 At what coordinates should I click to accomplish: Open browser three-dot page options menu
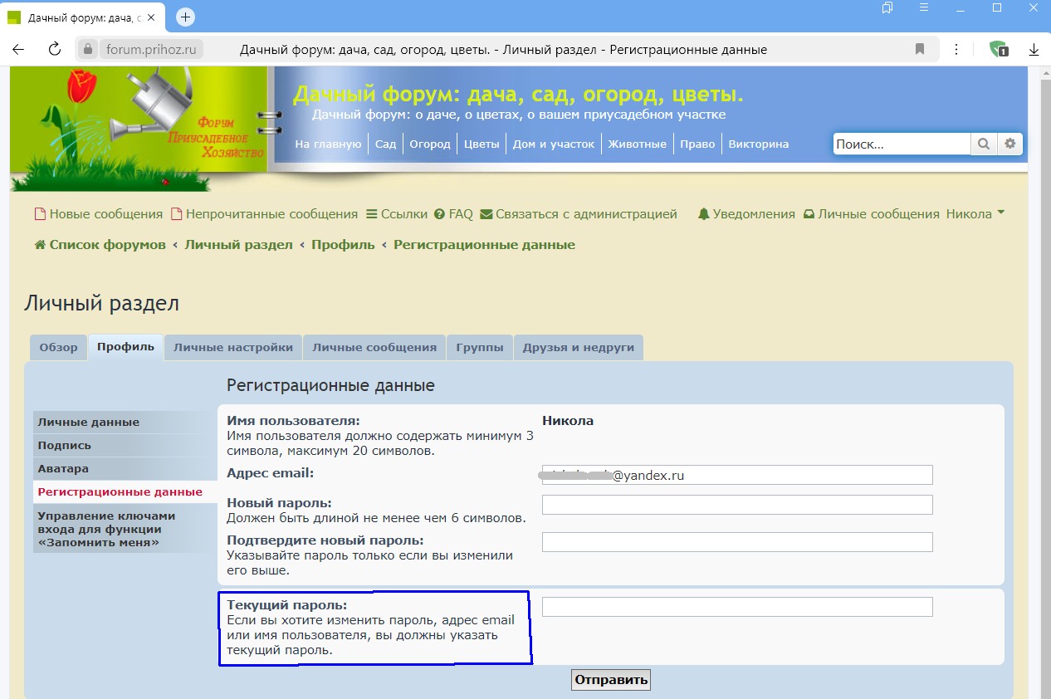(x=956, y=49)
